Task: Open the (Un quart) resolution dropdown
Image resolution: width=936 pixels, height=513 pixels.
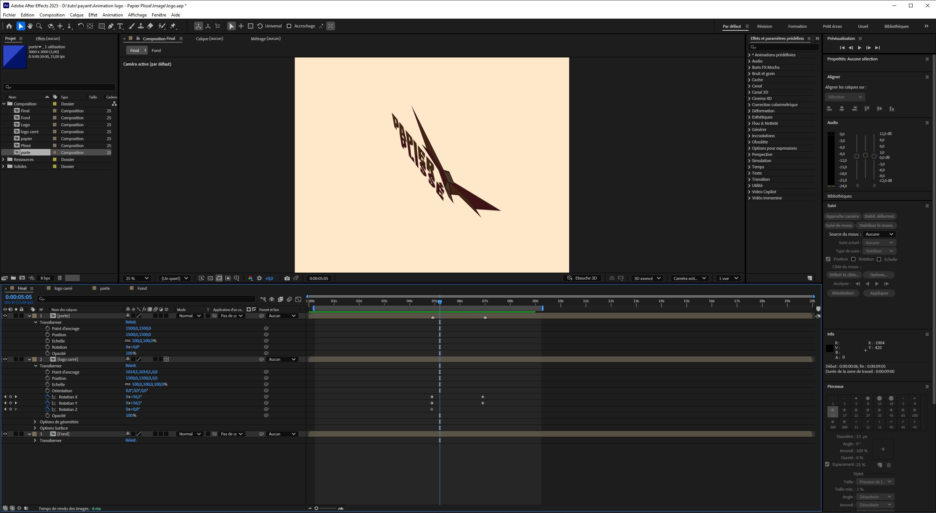Action: 174,278
